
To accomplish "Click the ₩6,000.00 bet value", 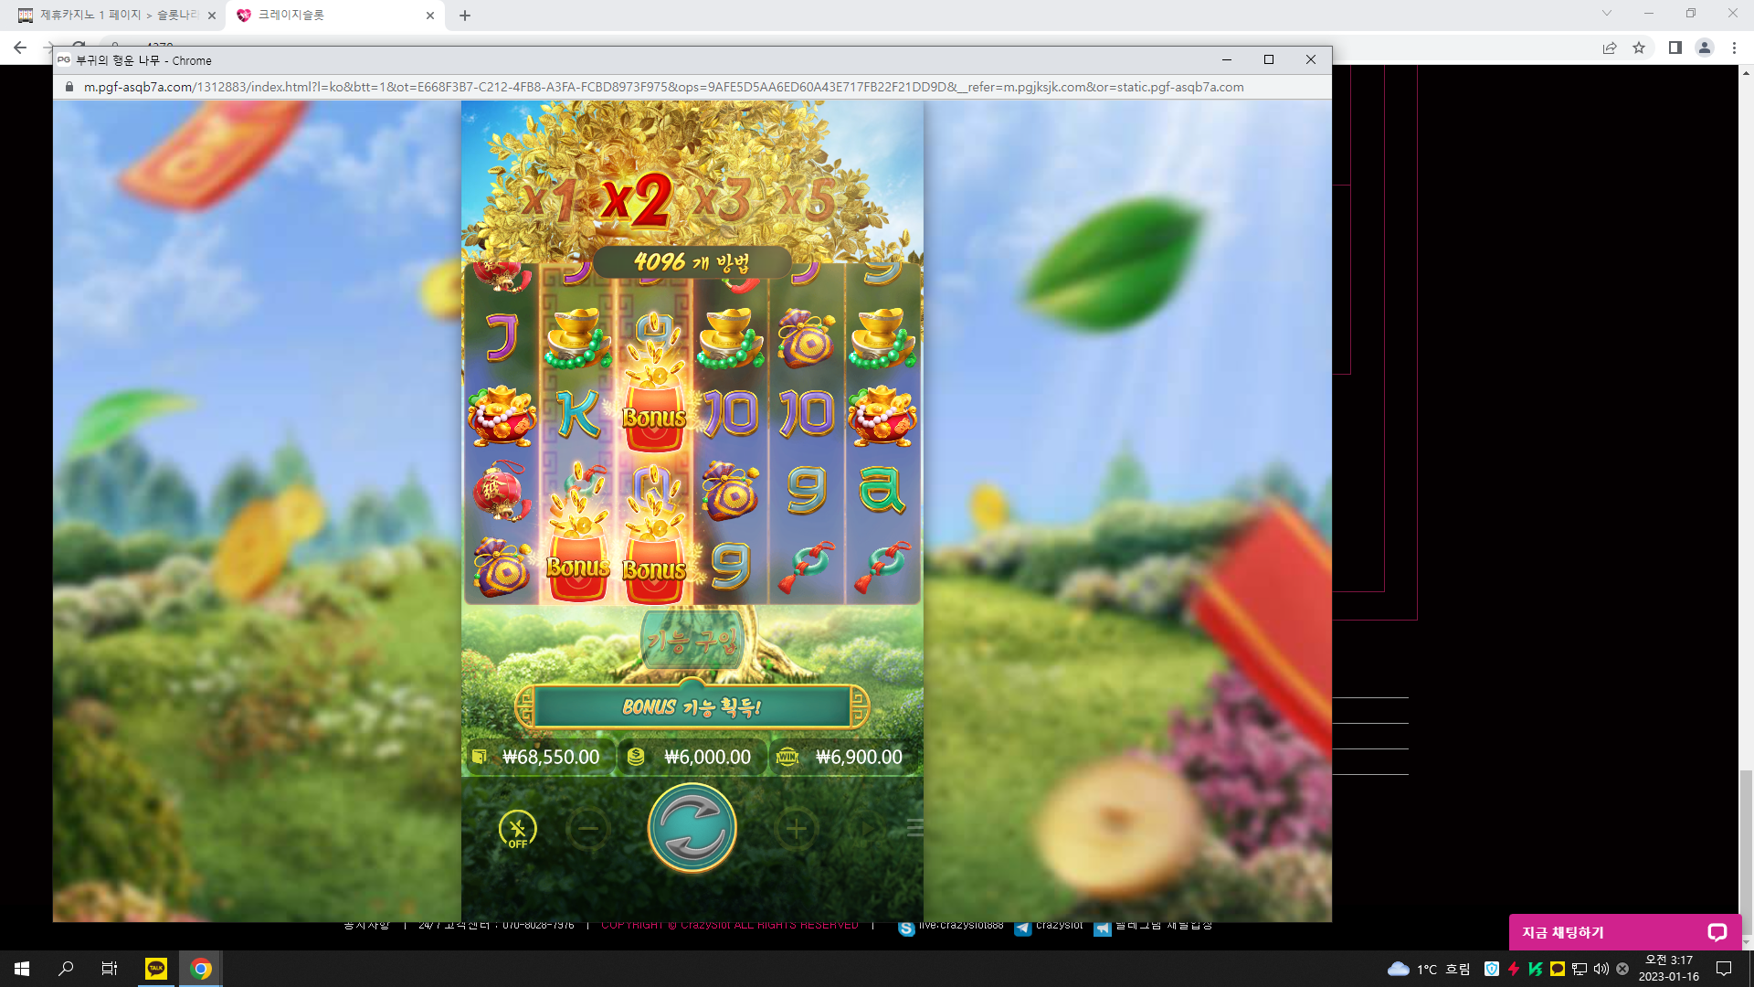I will click(x=707, y=757).
